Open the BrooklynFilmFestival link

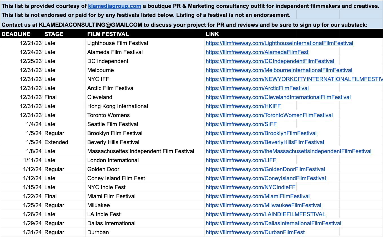[x=261, y=133]
